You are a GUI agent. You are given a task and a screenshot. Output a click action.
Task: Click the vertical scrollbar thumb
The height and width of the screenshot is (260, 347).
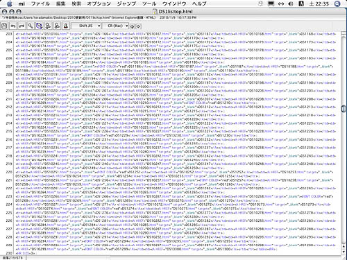click(344, 109)
